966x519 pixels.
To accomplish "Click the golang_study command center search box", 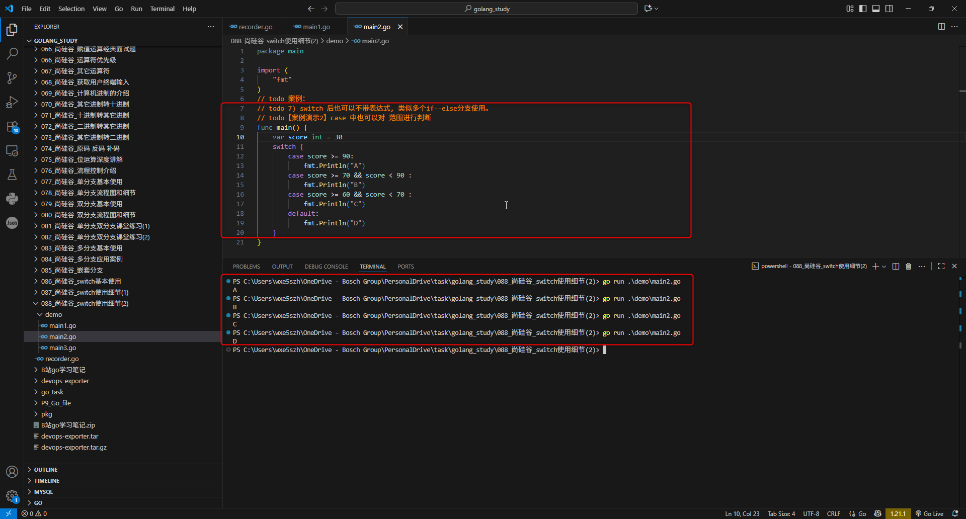I will tap(487, 9).
